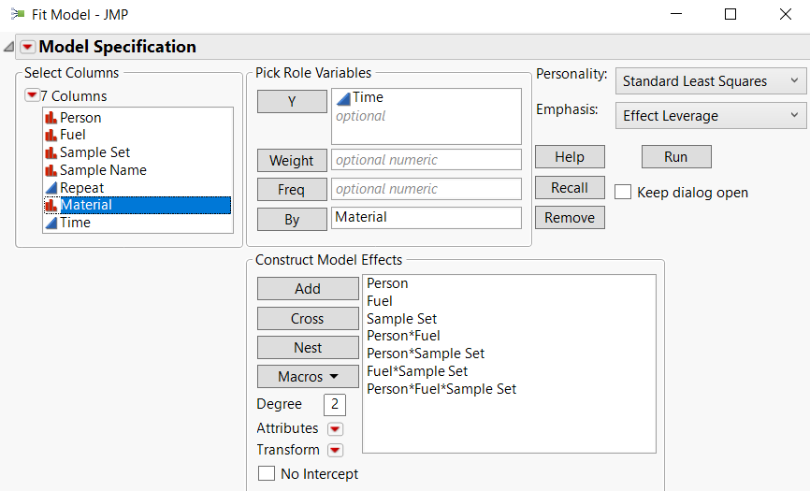Toggle the No Intercept checkbox
The width and height of the screenshot is (810, 491).
click(266, 474)
